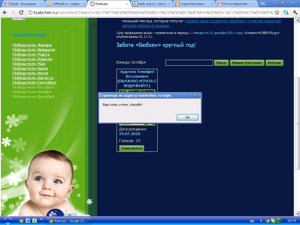Image resolution: width=300 pixels, height=225 pixels.
Task: Open Победители Июня link
Action: (x=30, y=69)
